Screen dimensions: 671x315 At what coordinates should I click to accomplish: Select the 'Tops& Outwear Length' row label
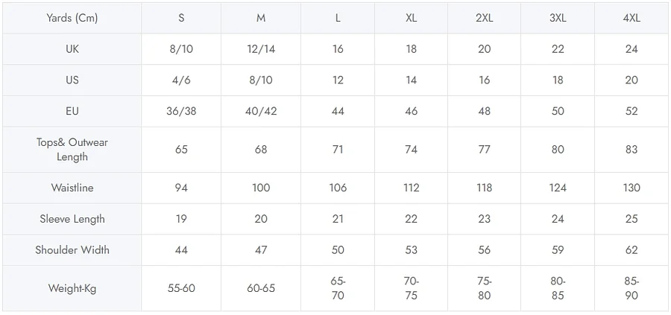pos(72,150)
